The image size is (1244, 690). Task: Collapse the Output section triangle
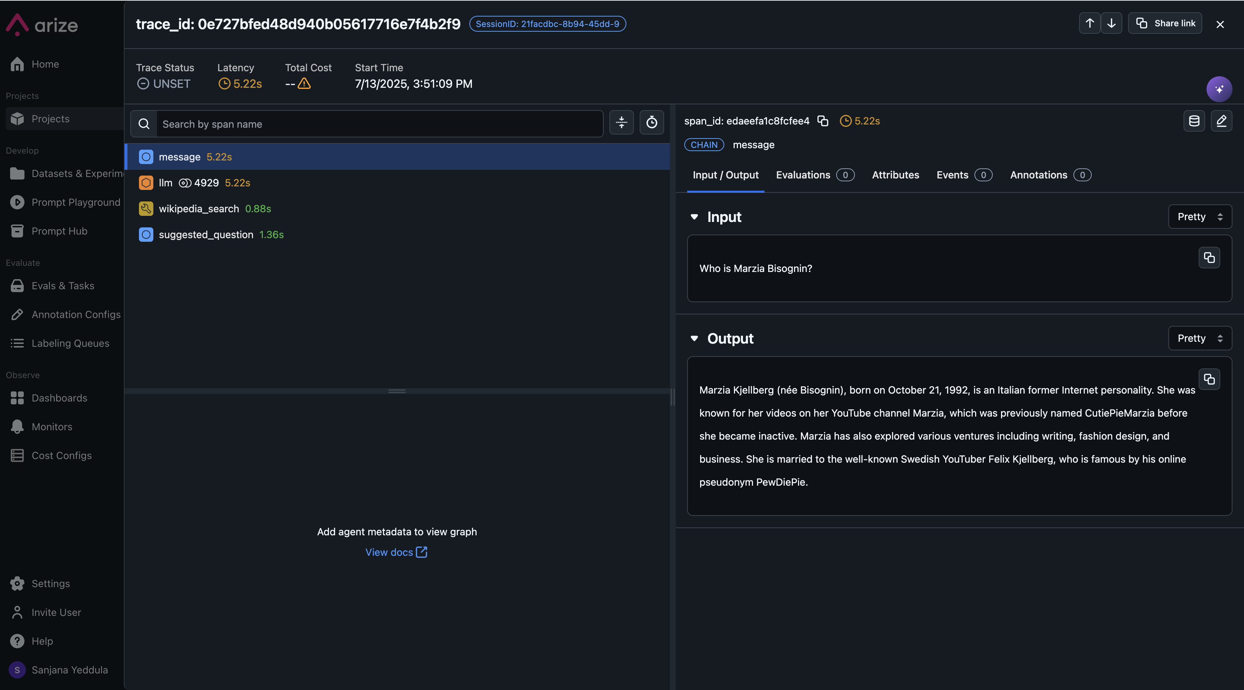(x=694, y=338)
